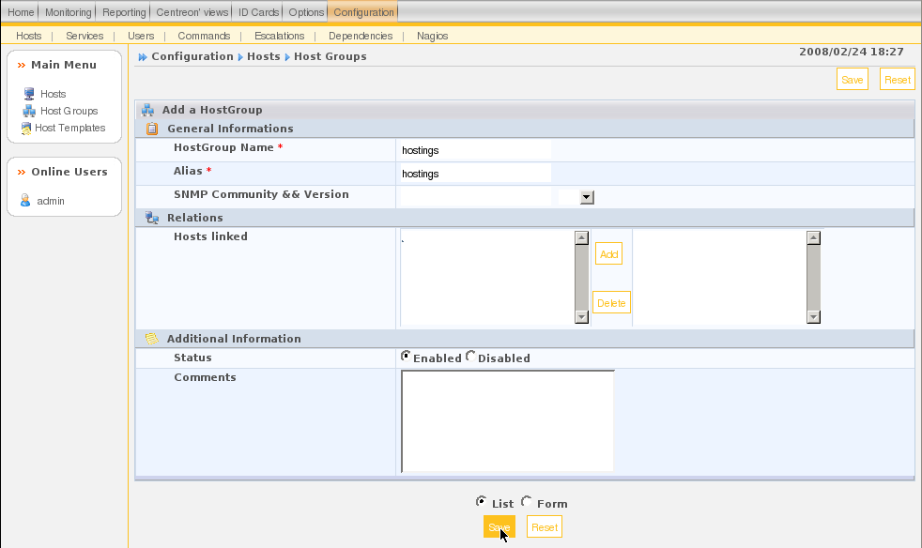Screen dimensions: 922x548
Task: Click down arrow of available hosts scrollbar
Action: [x=581, y=317]
